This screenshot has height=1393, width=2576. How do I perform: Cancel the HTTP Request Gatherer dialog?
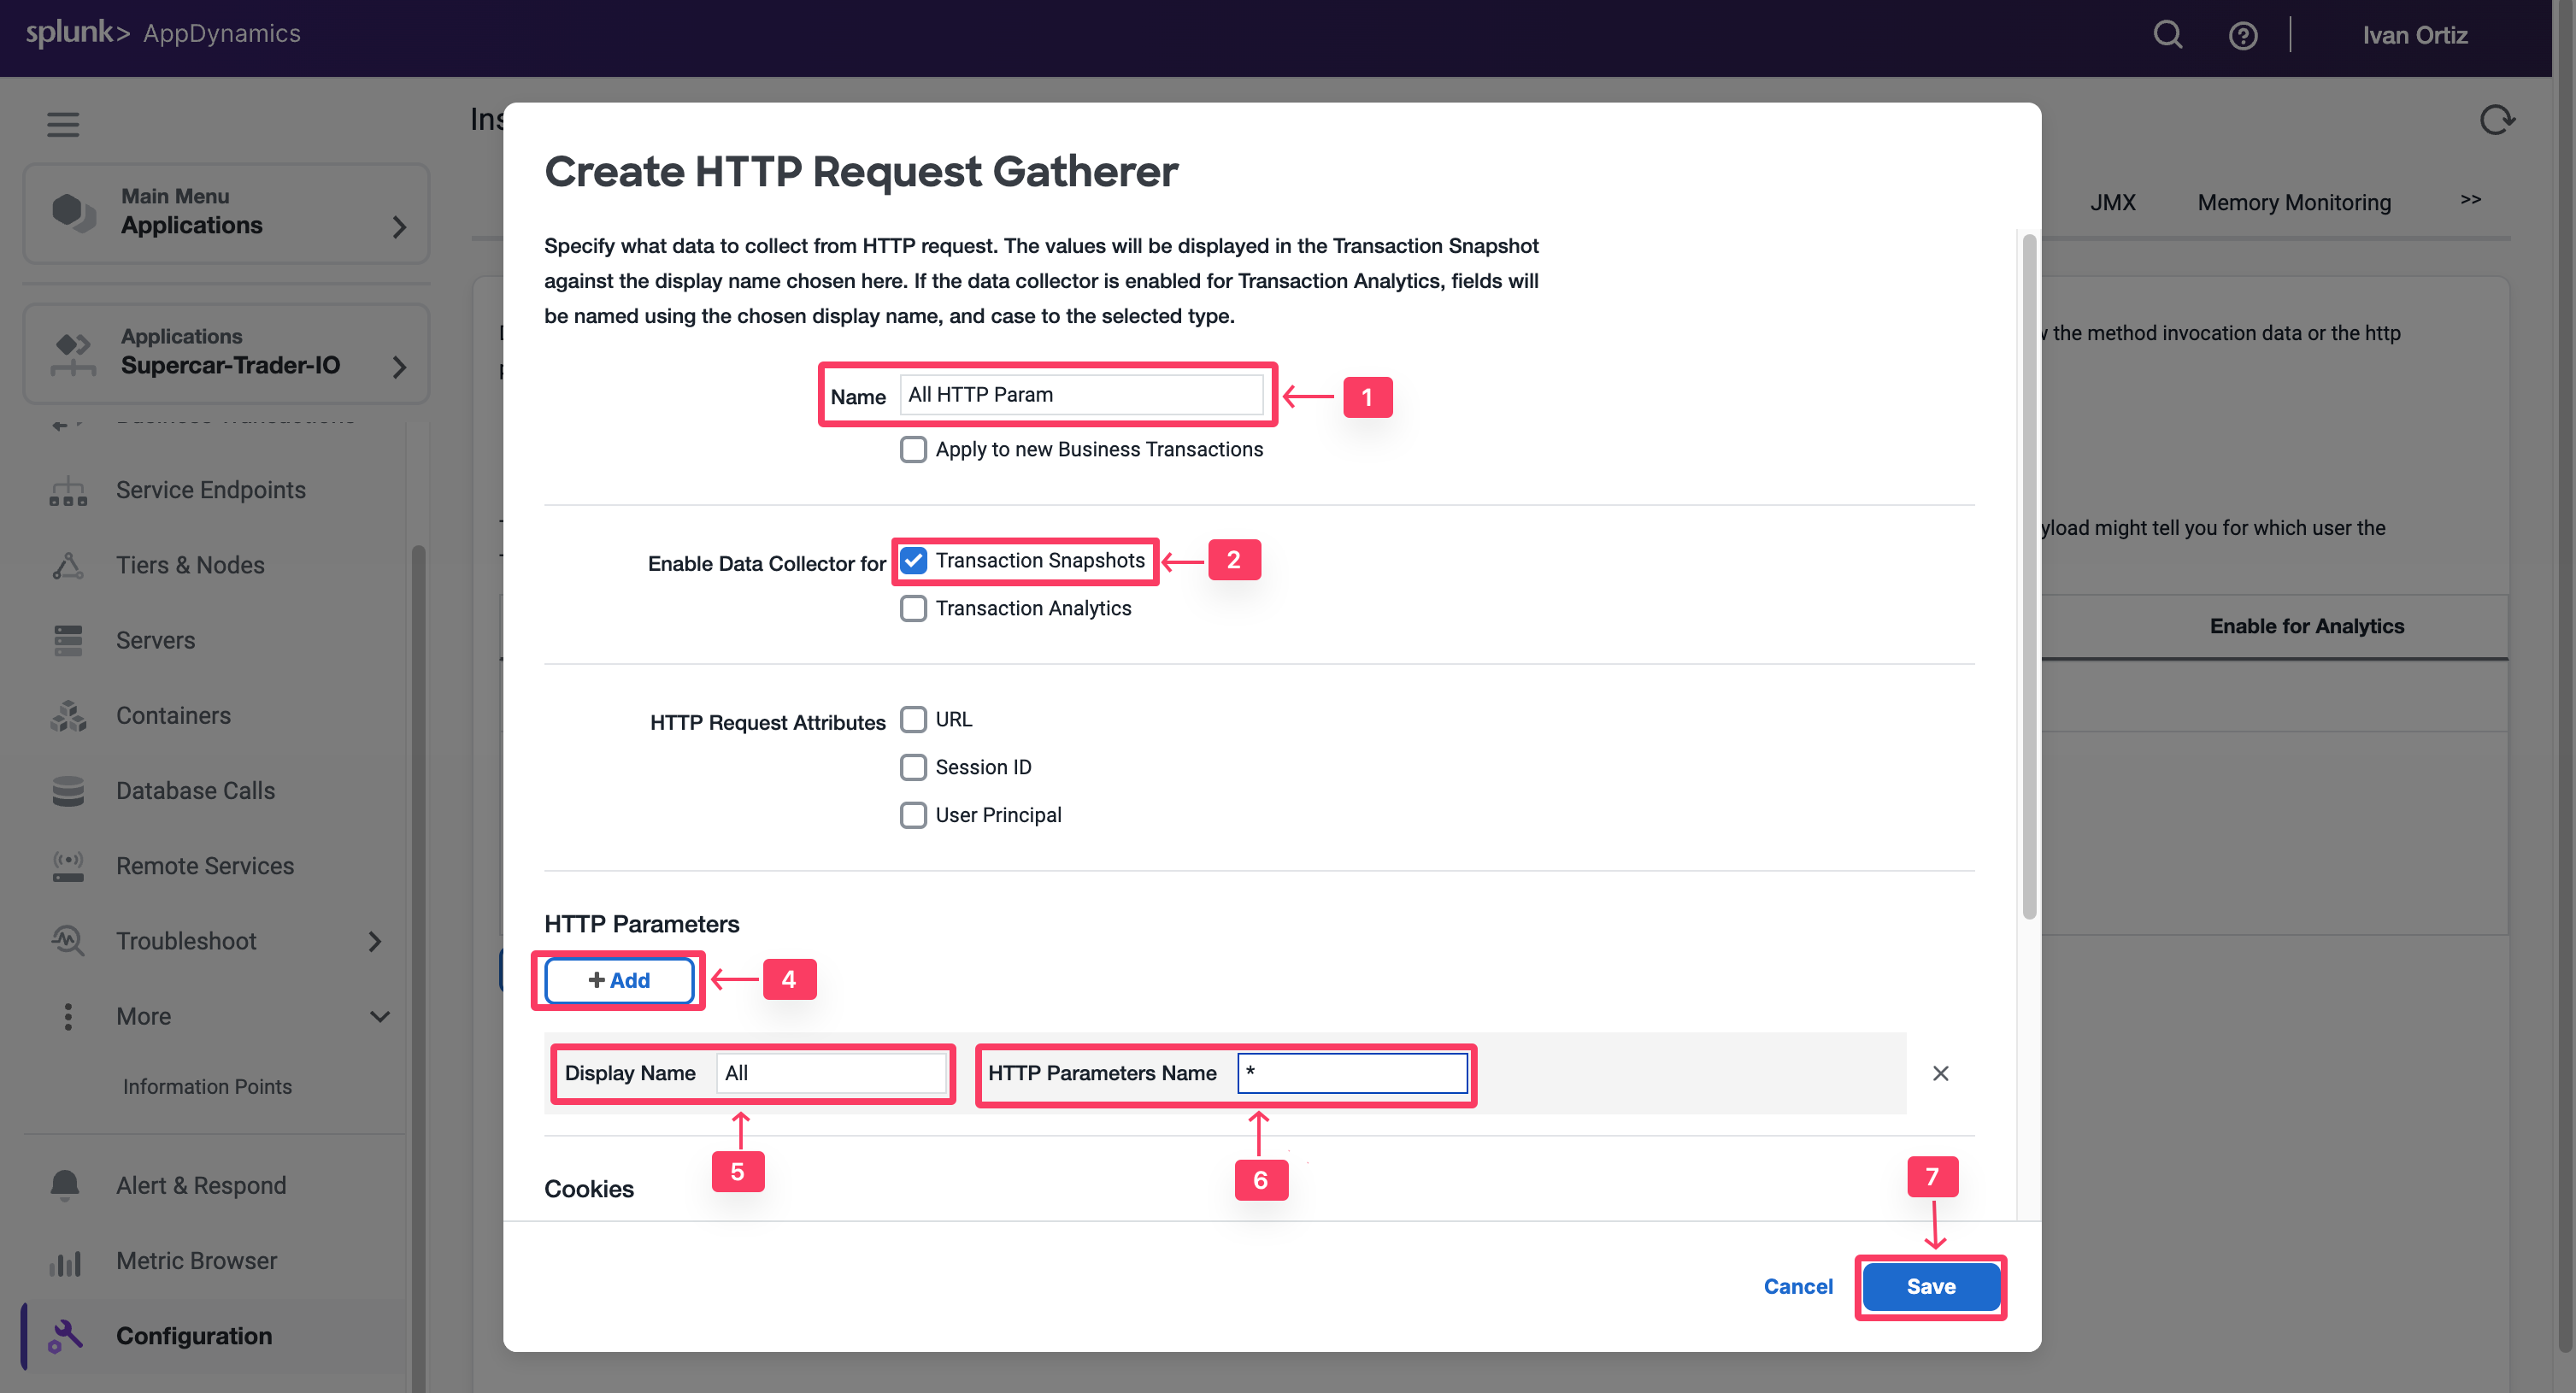(x=1797, y=1287)
